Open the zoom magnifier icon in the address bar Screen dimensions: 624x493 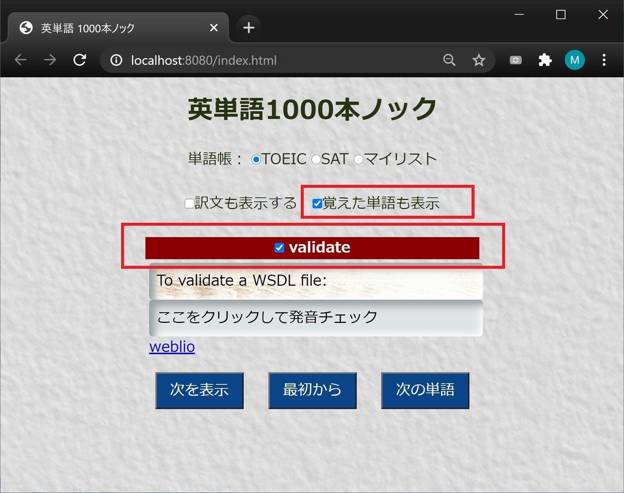(449, 60)
